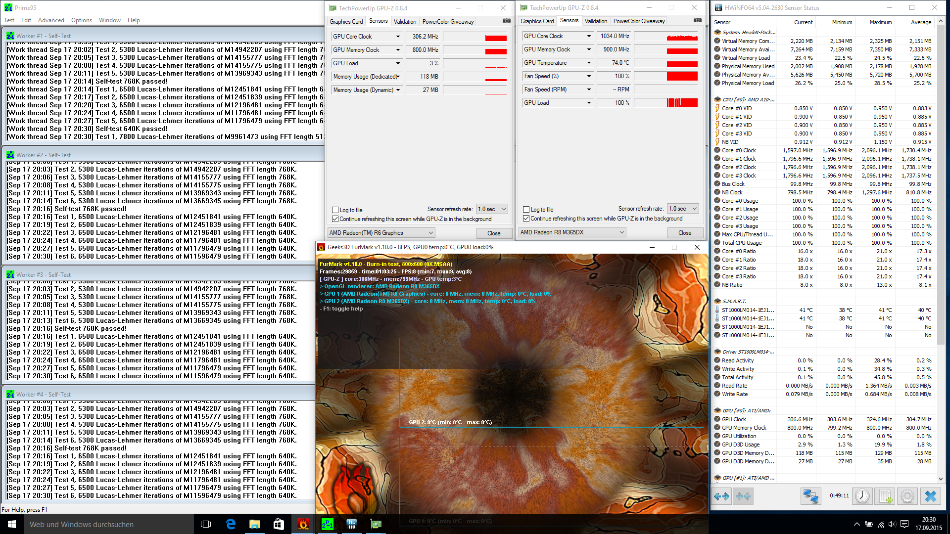The height and width of the screenshot is (534, 950).
Task: Open GPU-Z icon in the taskbar
Action: (376, 524)
